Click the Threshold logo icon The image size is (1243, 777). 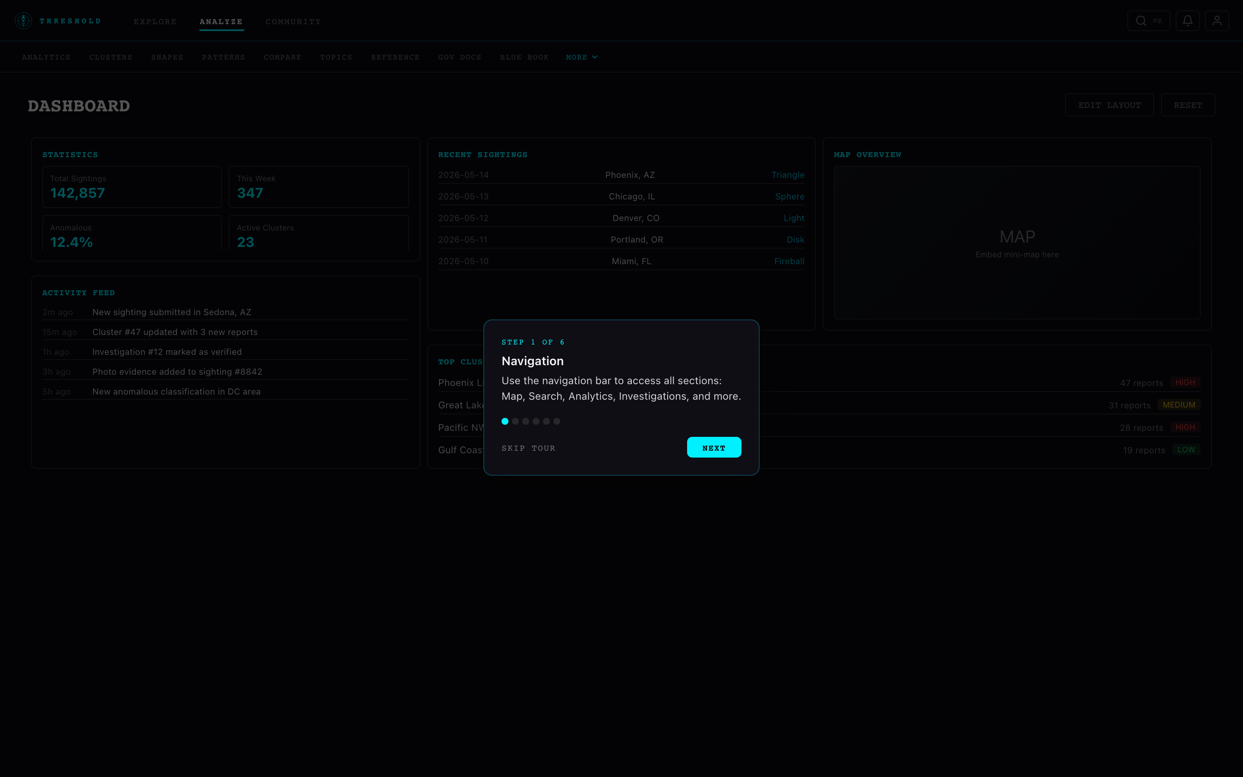pyautogui.click(x=23, y=21)
